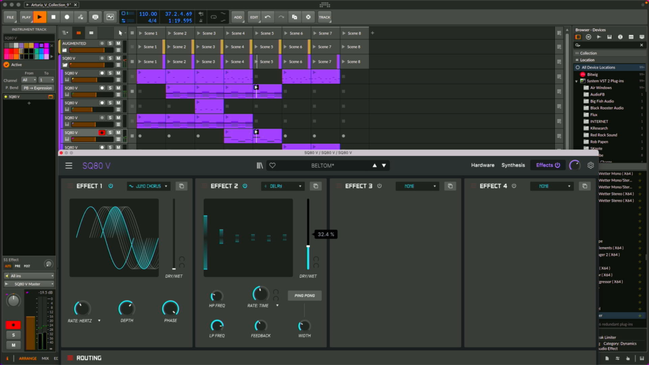Open the SQ80 V preset browser icon

coord(260,165)
